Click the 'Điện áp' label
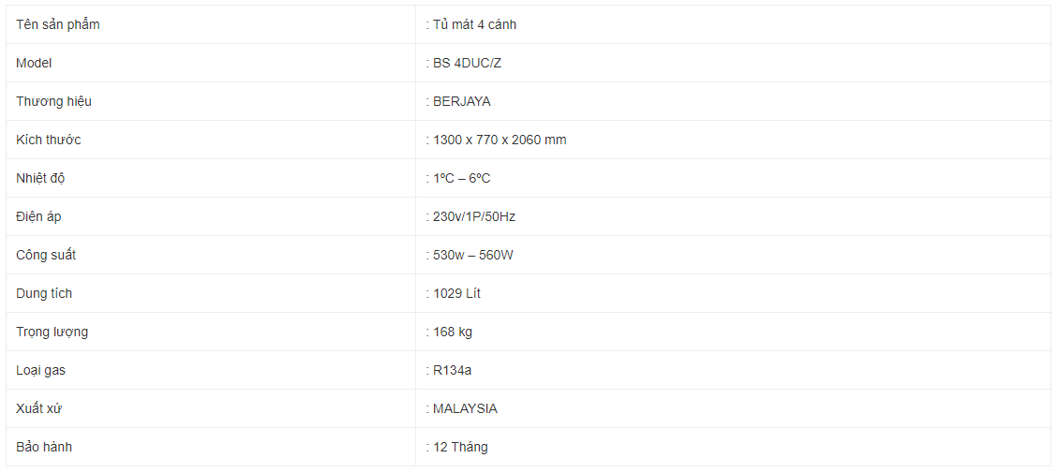This screenshot has width=1059, height=473. [38, 217]
